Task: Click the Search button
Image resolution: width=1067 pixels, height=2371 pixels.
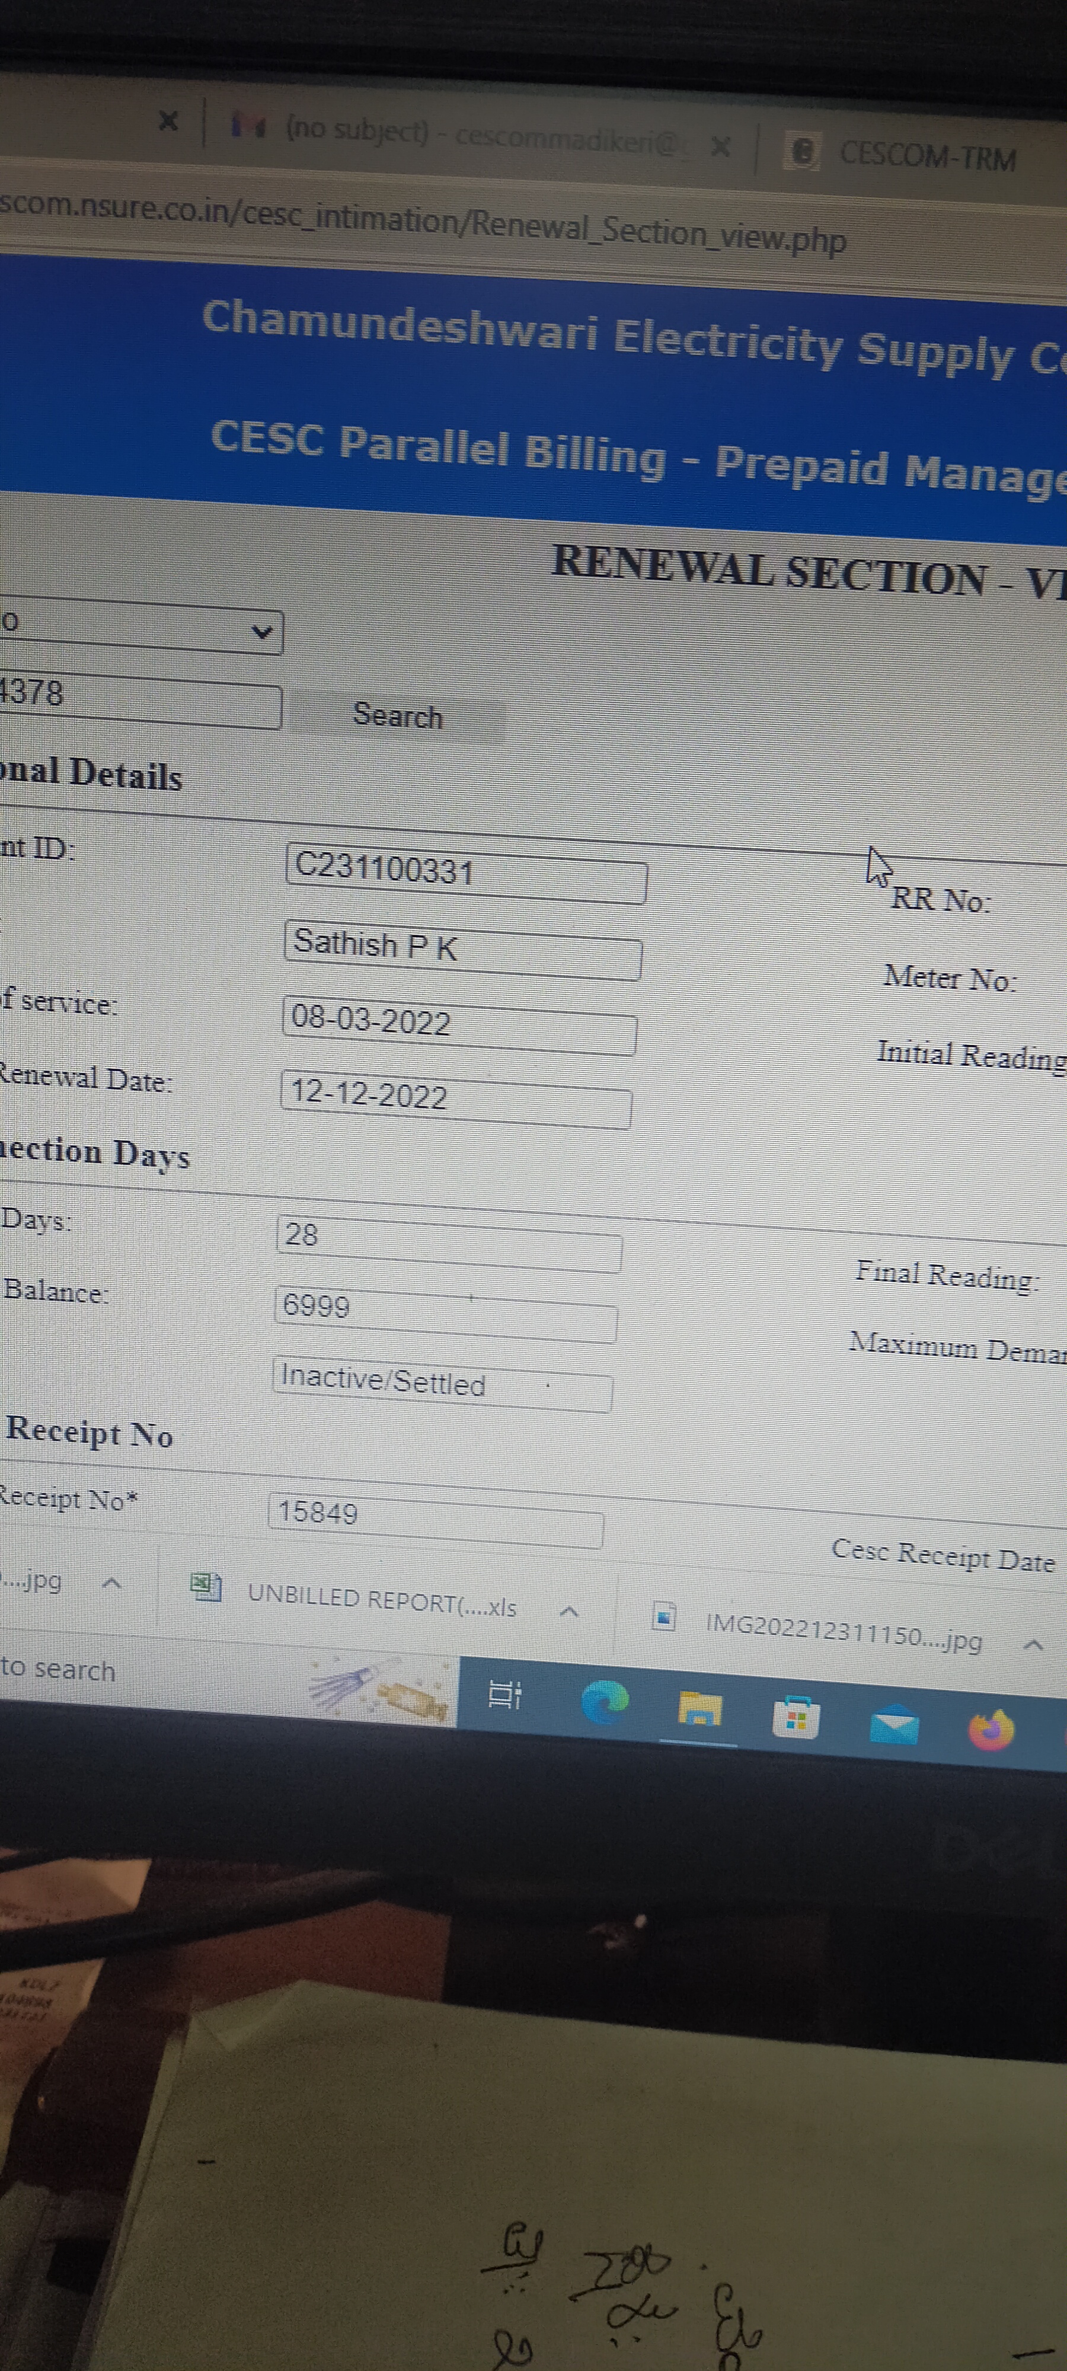Action: point(398,716)
